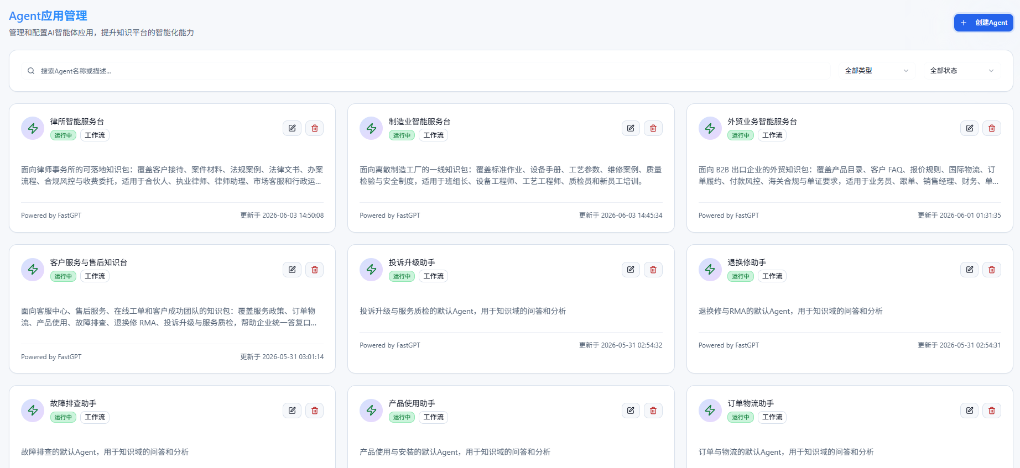Click the lightning icon of 产品使用助手

pyautogui.click(x=371, y=411)
